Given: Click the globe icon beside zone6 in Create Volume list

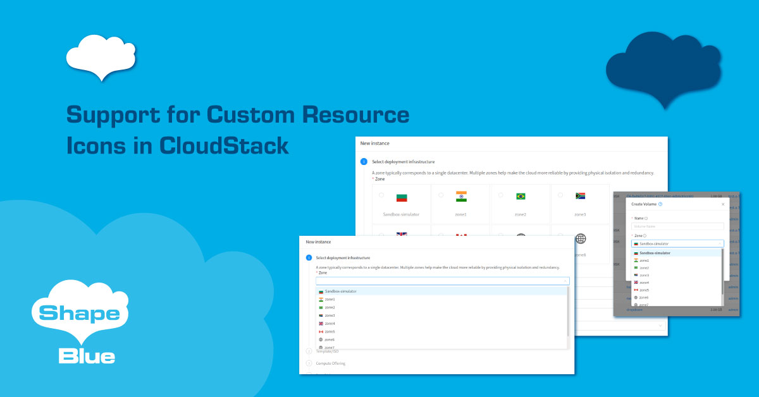Looking at the screenshot, I should [x=636, y=297].
